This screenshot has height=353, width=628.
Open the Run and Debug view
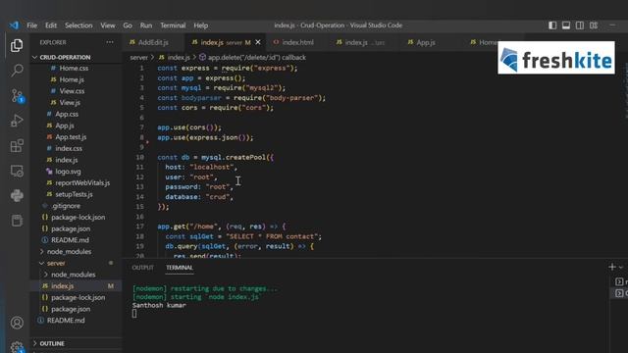pyautogui.click(x=17, y=121)
